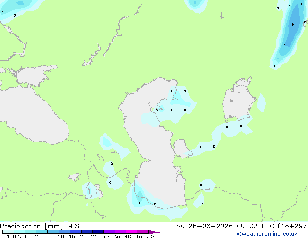
Task: Click the "0.5" legend scale label
Action: point(17,236)
